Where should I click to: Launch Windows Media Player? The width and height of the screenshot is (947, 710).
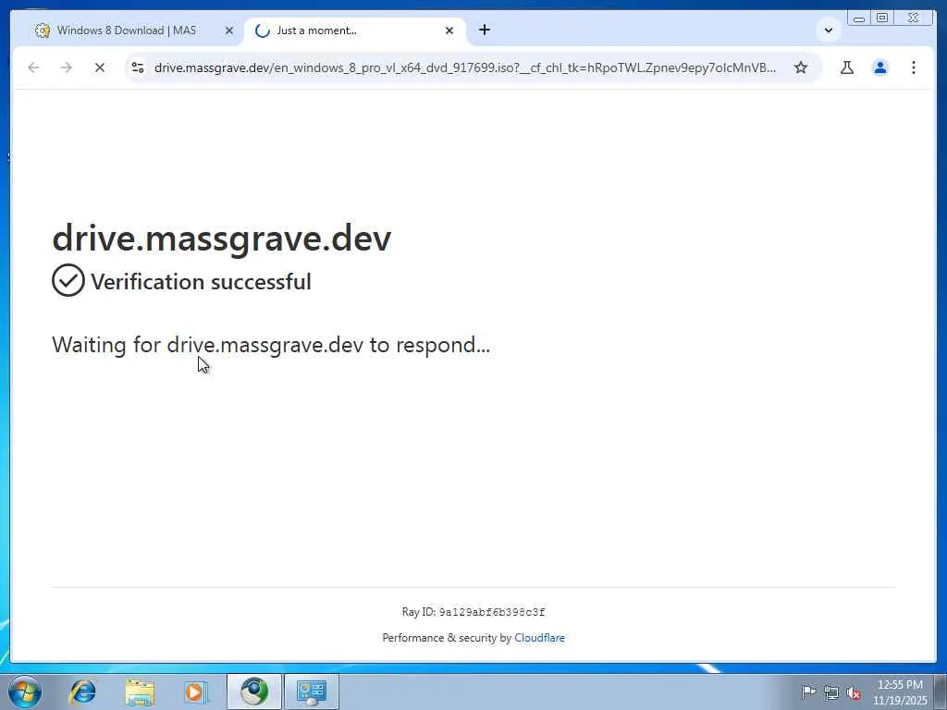click(195, 692)
